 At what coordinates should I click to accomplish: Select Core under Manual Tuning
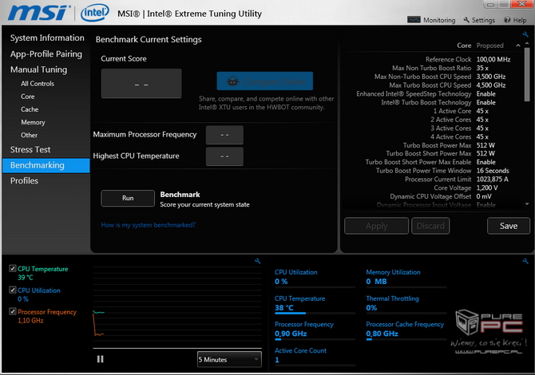[28, 97]
